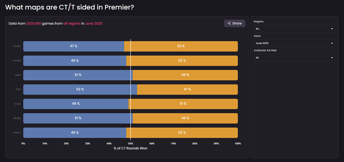Open the Region dropdown set to ALL
The width and height of the screenshot is (344, 162).
(x=294, y=29)
